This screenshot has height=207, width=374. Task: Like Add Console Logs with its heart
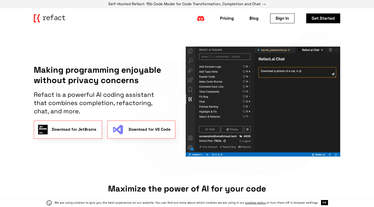tap(244, 66)
